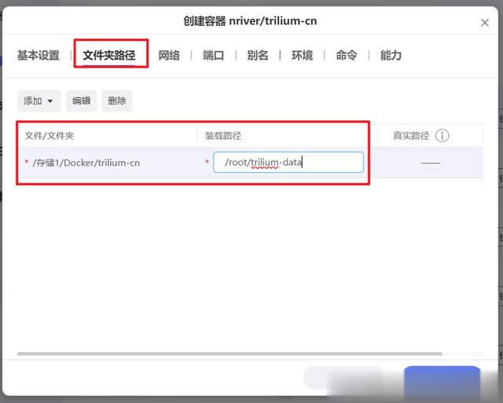Open the 基本设置 tab
The width and height of the screenshot is (503, 403).
coord(39,55)
